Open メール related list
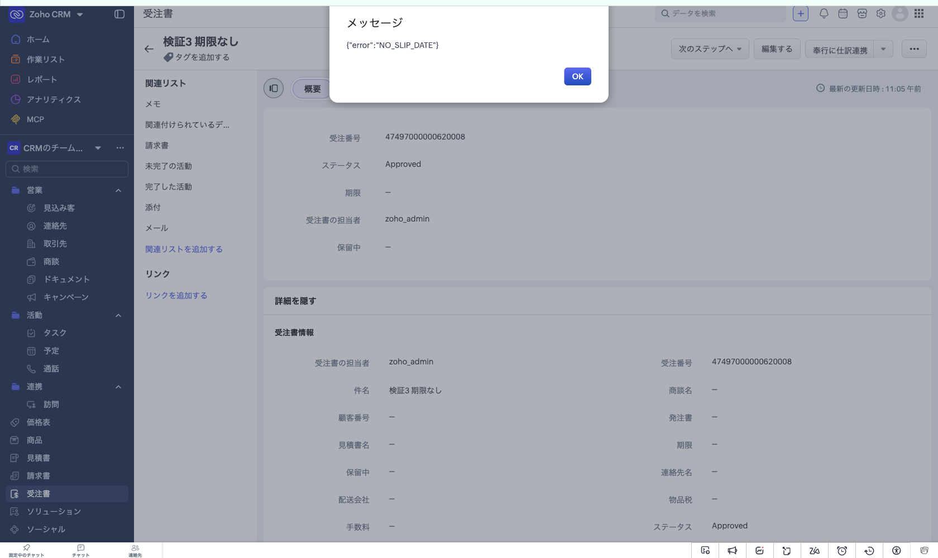Screen dimensions: 938x558 click(x=157, y=228)
